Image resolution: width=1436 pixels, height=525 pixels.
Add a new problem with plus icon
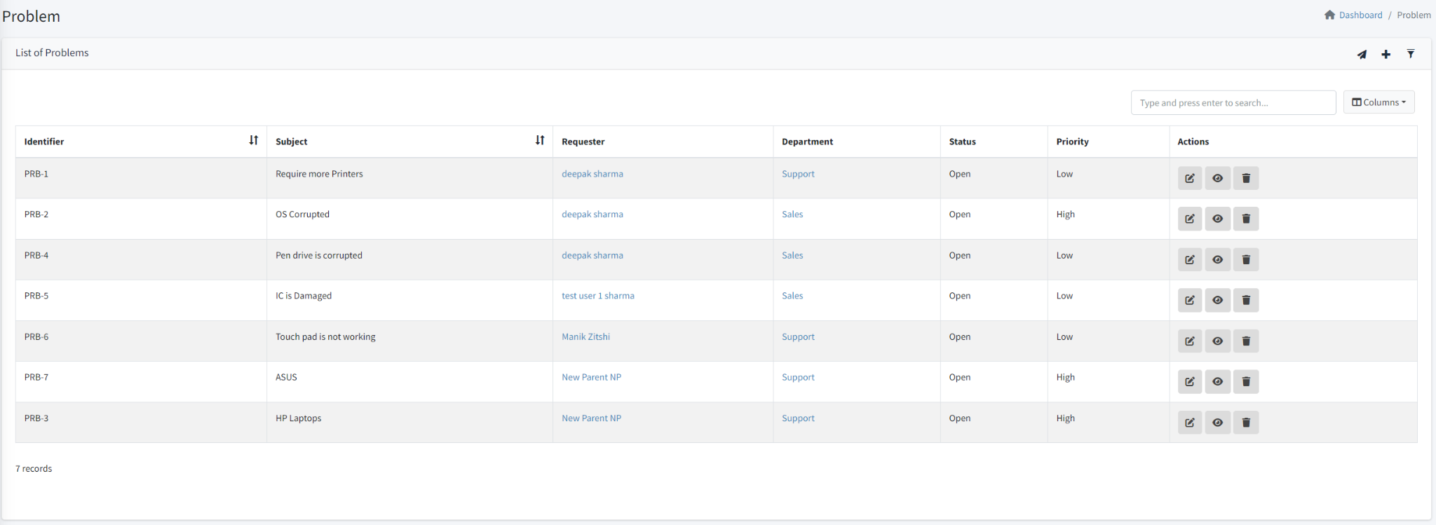pyautogui.click(x=1386, y=54)
